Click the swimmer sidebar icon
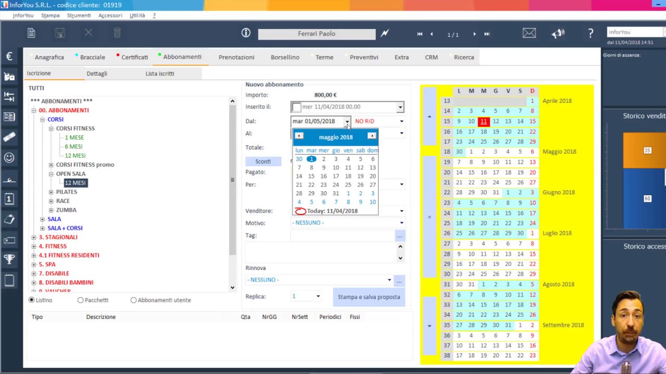This screenshot has height=374, width=666. point(9,180)
